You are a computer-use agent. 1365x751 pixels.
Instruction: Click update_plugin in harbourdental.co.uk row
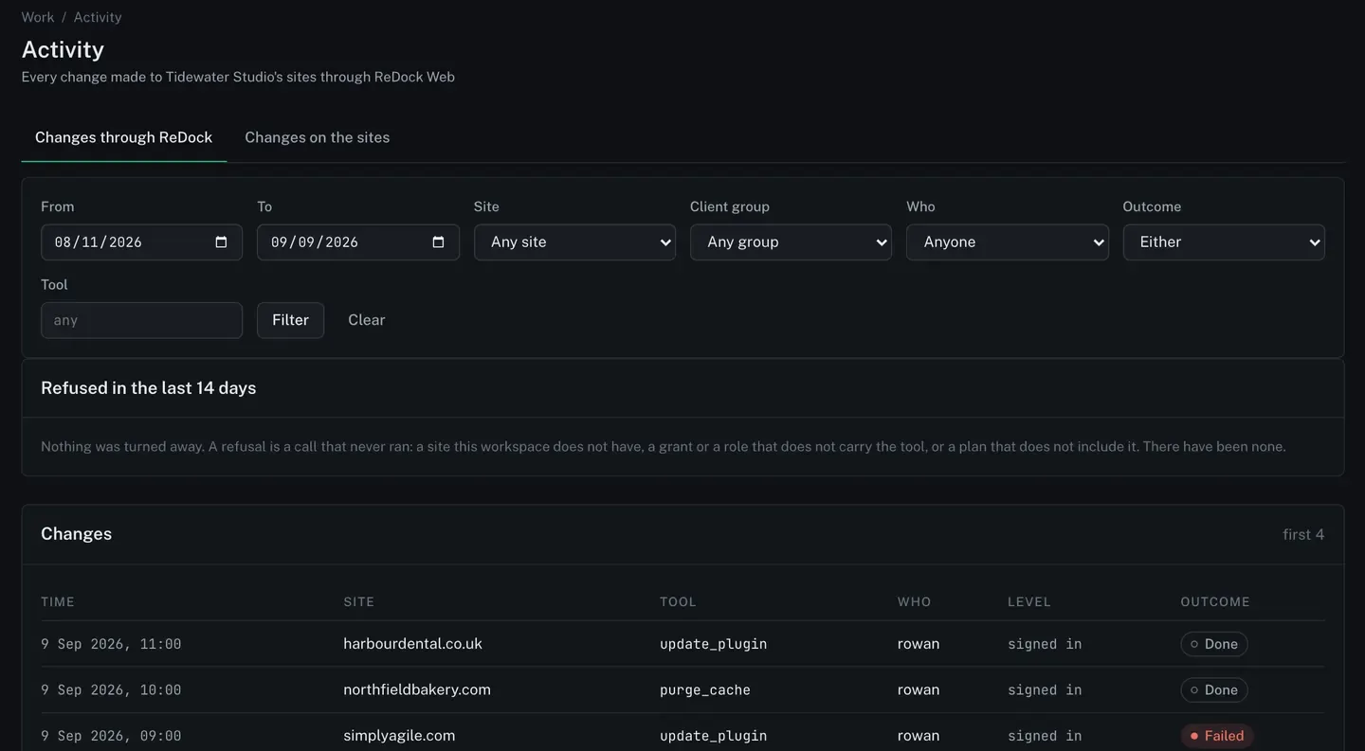coord(714,644)
